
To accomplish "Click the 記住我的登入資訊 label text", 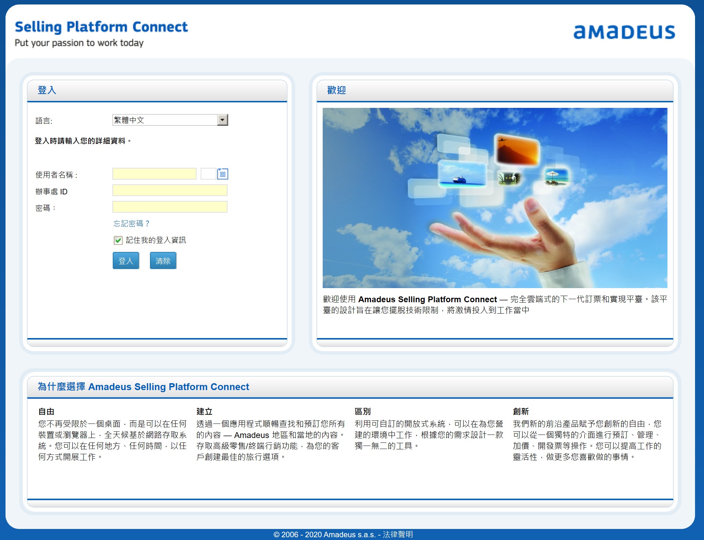I will click(x=156, y=240).
